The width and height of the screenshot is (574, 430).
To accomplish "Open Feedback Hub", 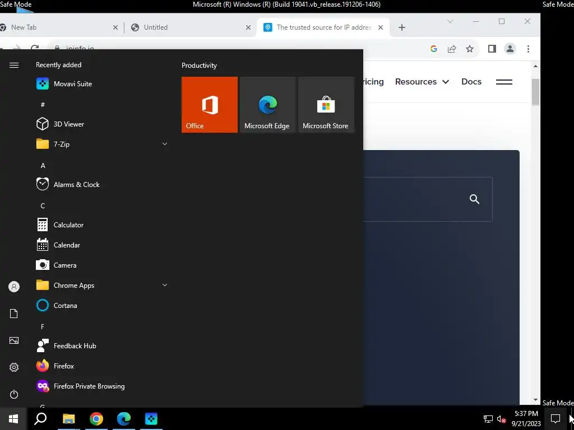I will click(x=102, y=346).
